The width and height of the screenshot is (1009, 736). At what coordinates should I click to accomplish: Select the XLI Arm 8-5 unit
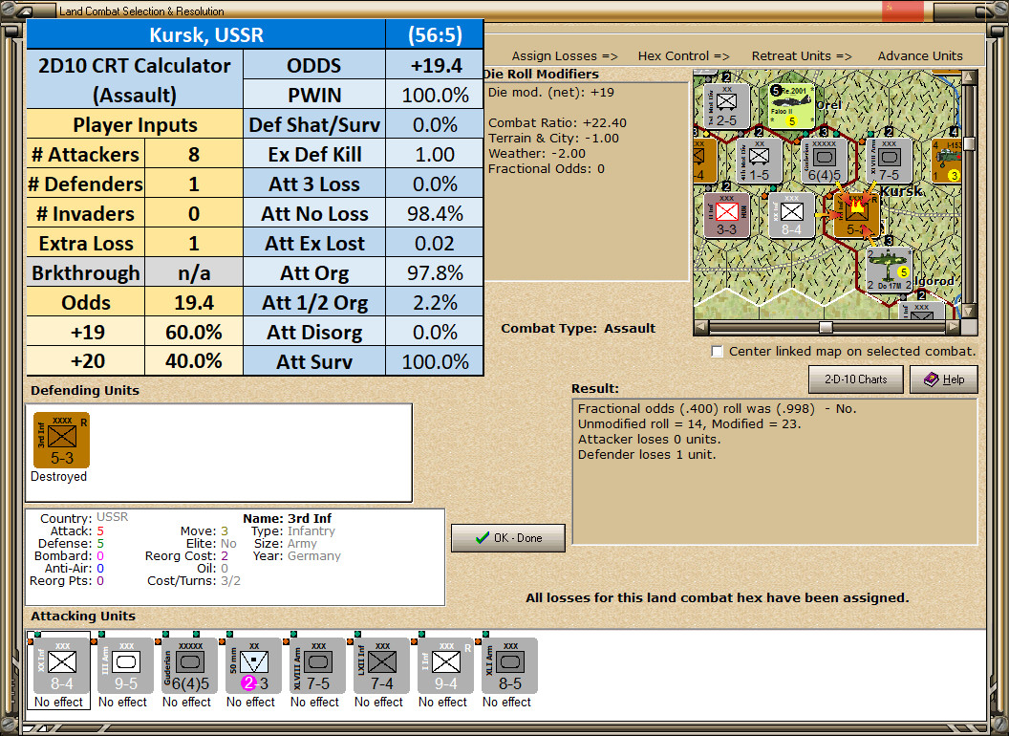(x=509, y=666)
